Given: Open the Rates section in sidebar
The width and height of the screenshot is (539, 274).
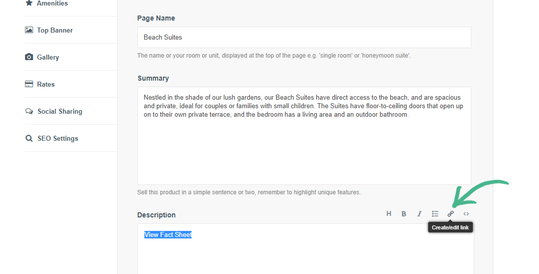Looking at the screenshot, I should click(46, 84).
